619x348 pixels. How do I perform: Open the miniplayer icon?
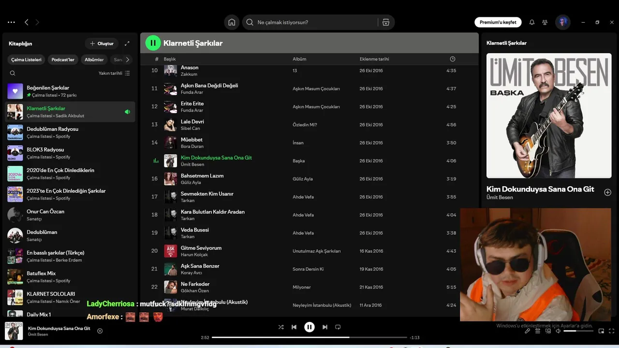pyautogui.click(x=601, y=331)
